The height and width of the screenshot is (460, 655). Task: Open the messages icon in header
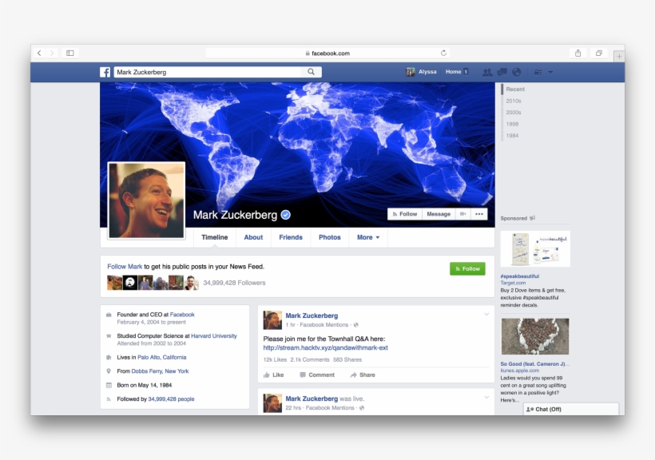click(502, 73)
